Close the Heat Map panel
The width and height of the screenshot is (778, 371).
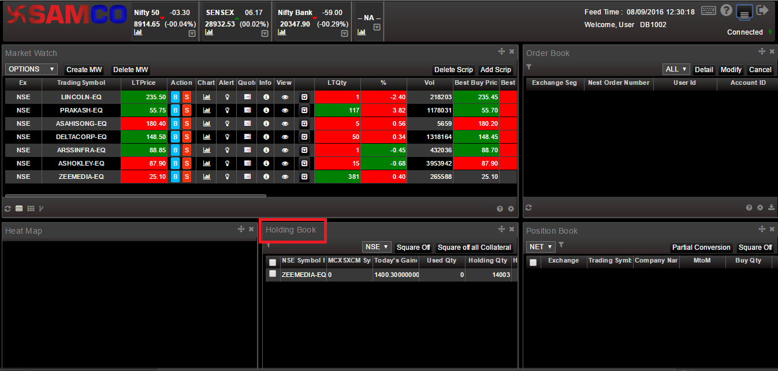coord(251,229)
